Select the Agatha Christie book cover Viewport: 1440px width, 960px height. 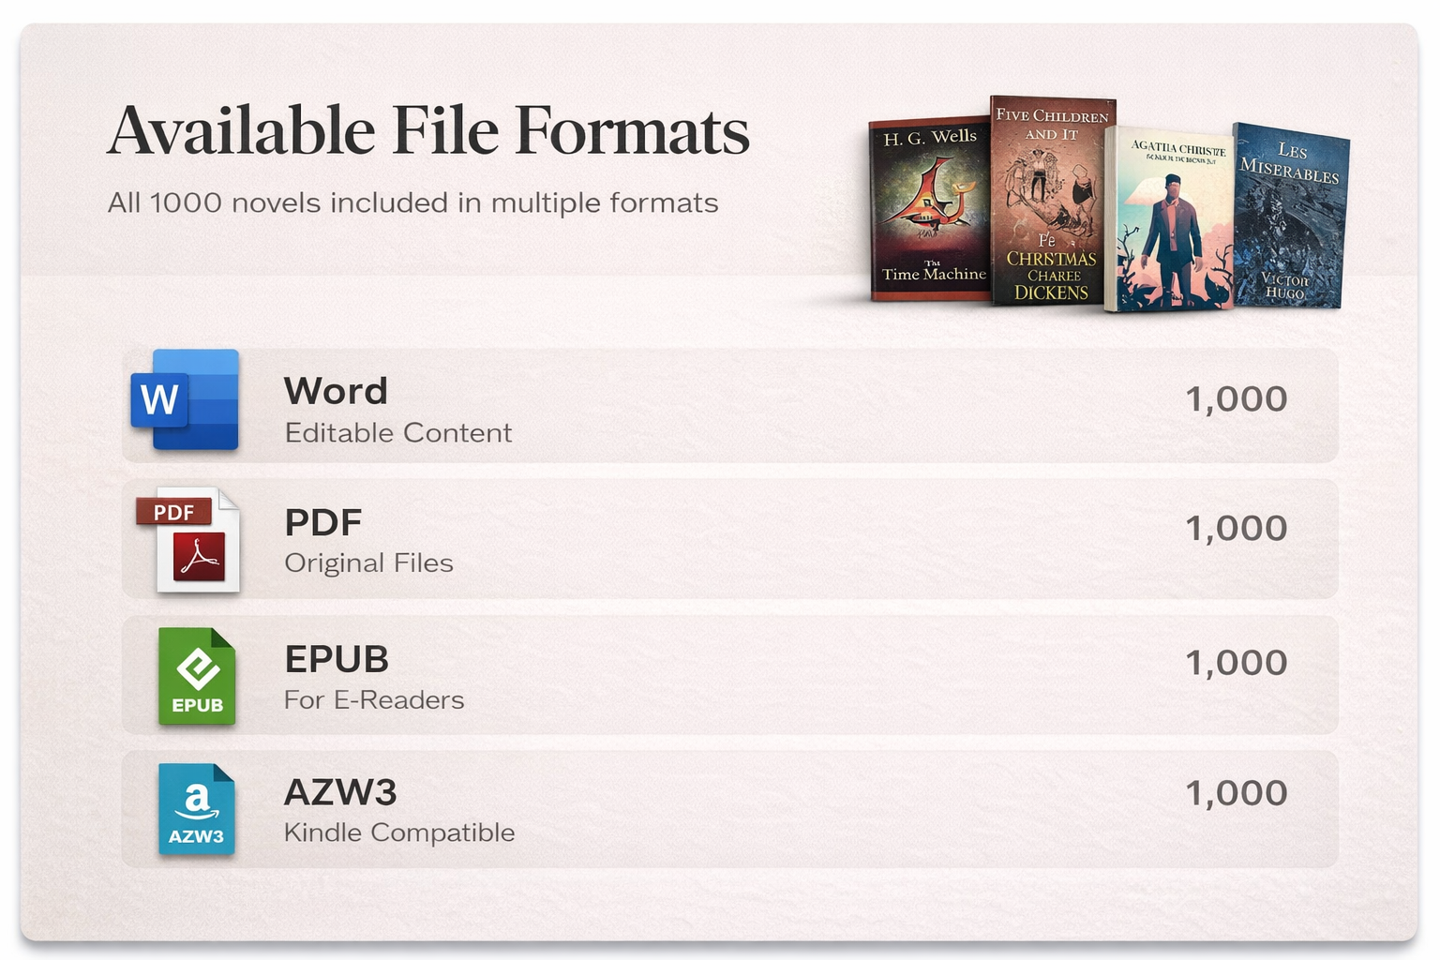click(1170, 219)
